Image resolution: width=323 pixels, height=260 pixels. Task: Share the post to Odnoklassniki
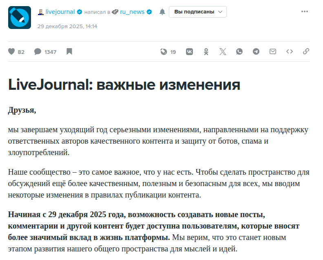click(206, 52)
